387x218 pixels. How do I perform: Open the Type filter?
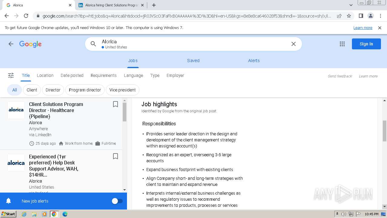click(x=155, y=75)
